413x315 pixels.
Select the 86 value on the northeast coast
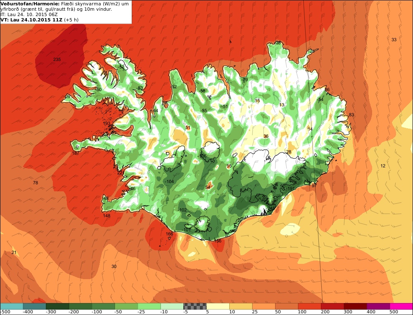click(x=327, y=89)
